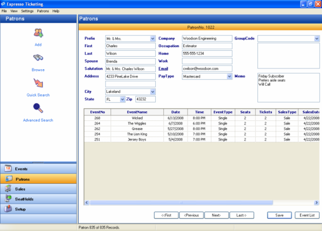Screen dimensions: 322x231
Task: Open the GroupCode dropdown
Action: [x=317, y=39]
